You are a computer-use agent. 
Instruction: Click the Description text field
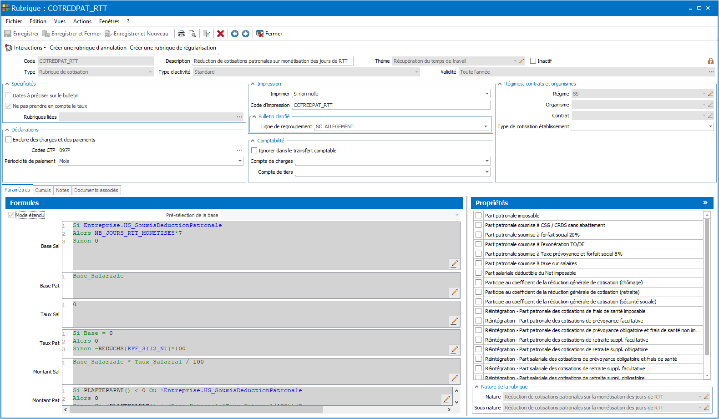coord(273,61)
